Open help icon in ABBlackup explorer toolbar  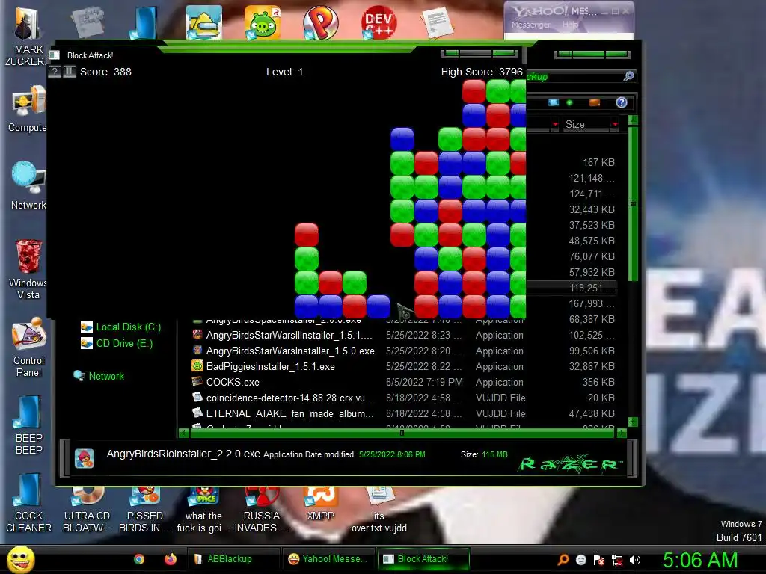coord(622,102)
